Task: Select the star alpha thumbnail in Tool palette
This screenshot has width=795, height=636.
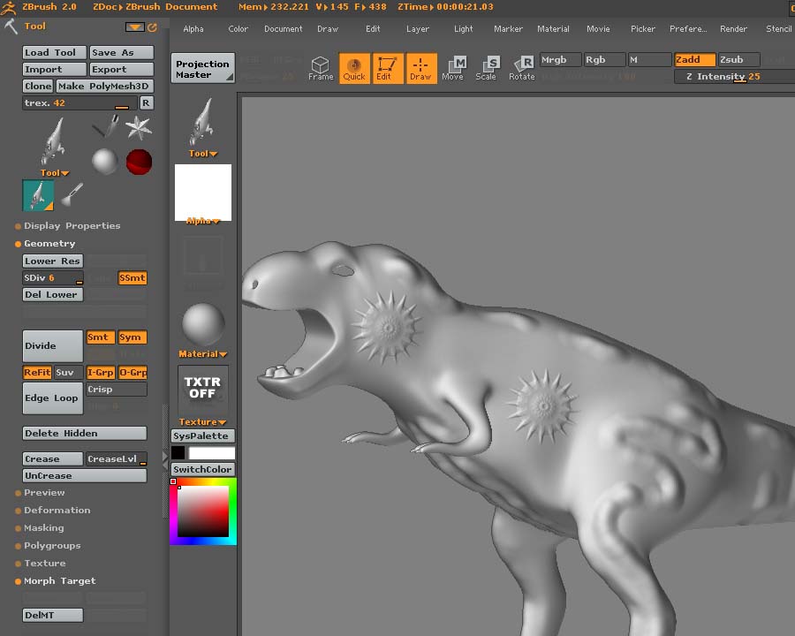Action: click(137, 129)
